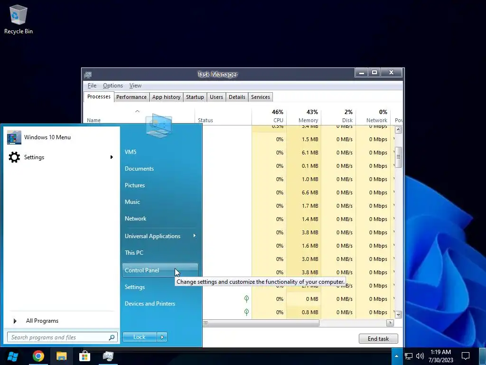Click the user account picture
Screen dimensions: 486x365
(159, 125)
